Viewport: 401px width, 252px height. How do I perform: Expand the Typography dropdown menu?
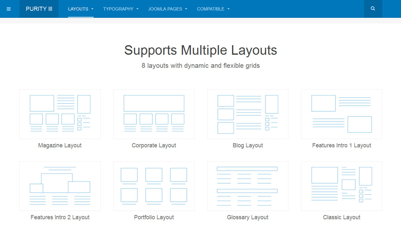121,9
